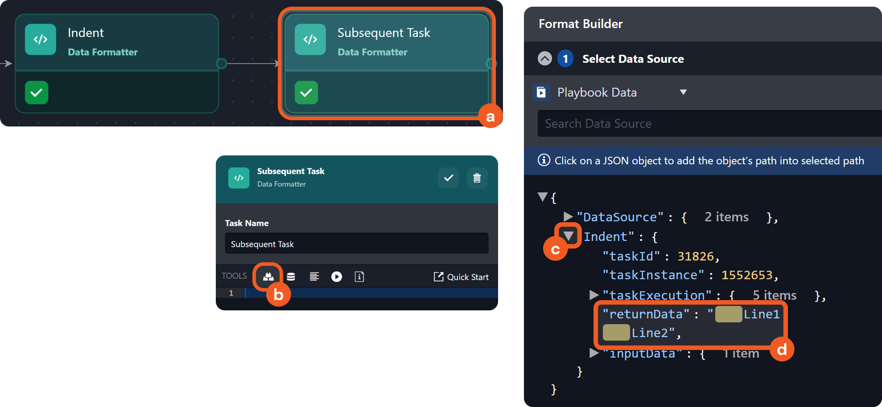Open the Format Builder binoculars tool
The image size is (882, 407).
[x=268, y=277]
